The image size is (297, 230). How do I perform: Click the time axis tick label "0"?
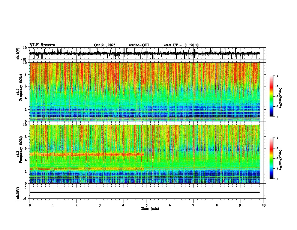click(30, 205)
